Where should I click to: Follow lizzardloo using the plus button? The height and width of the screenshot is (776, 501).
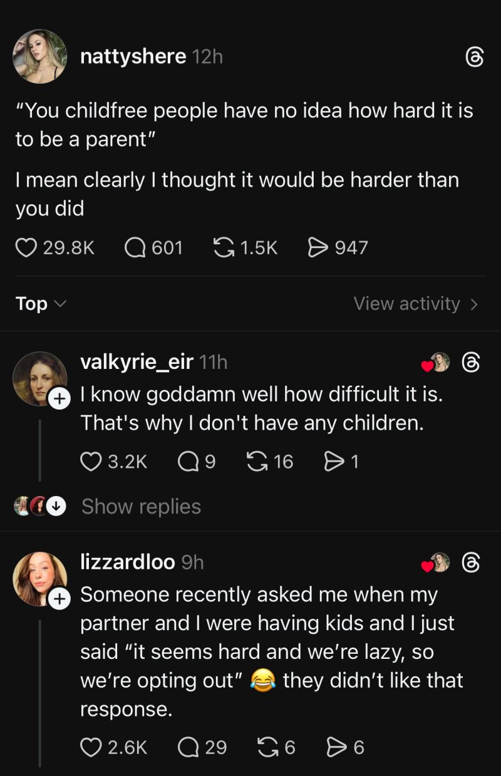60,599
